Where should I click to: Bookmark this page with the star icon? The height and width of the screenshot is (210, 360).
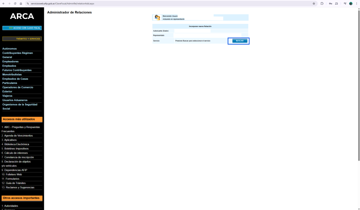(x=314, y=4)
